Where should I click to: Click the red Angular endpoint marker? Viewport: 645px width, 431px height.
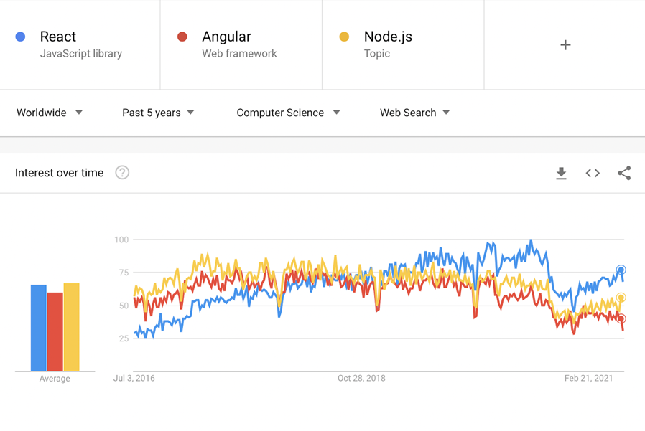[621, 318]
